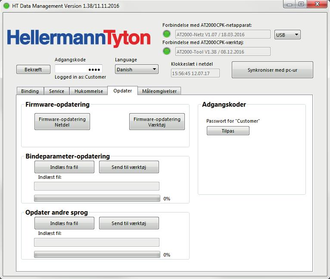Start Firmware-opdatering Netdel
The width and height of the screenshot is (330, 279).
62,122
